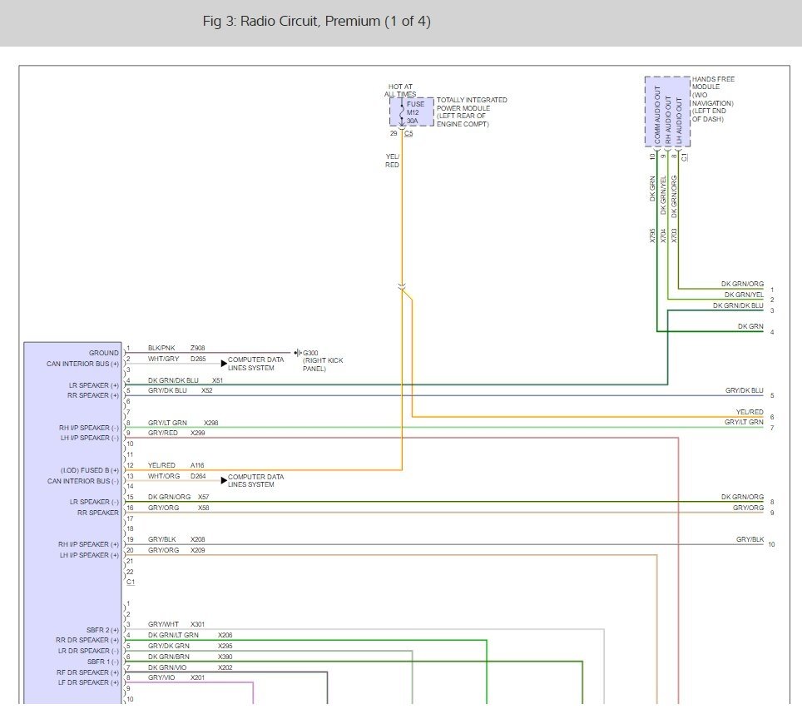
Task: Select the 'CAN INTERIOR BUS (+)' pin label
Action: click(83, 364)
